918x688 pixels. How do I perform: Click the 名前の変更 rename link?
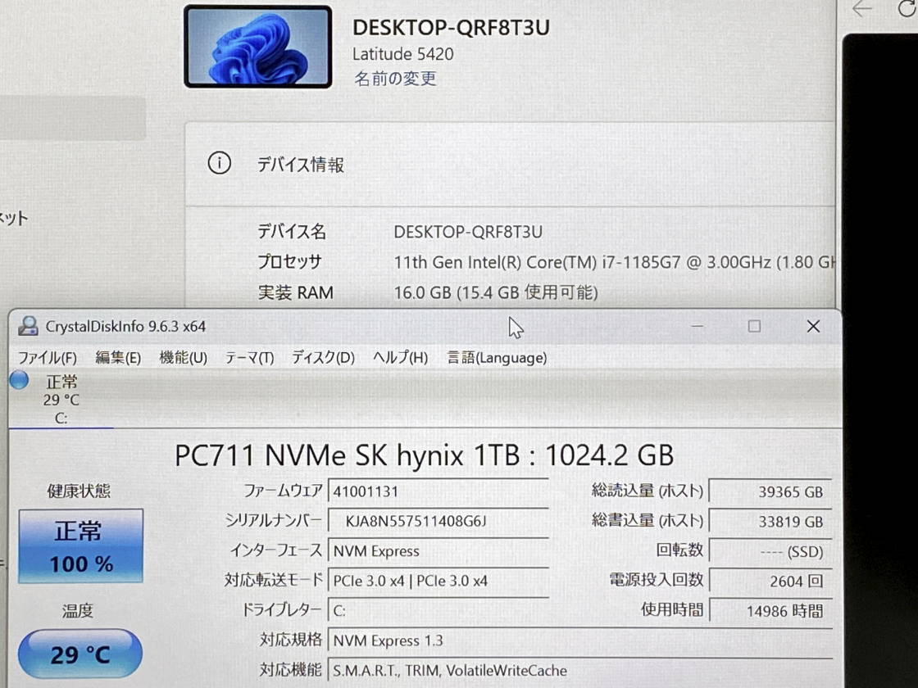(395, 79)
